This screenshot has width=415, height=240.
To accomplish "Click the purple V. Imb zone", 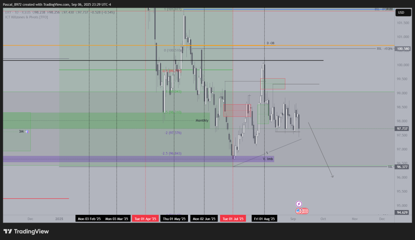I will point(267,159).
